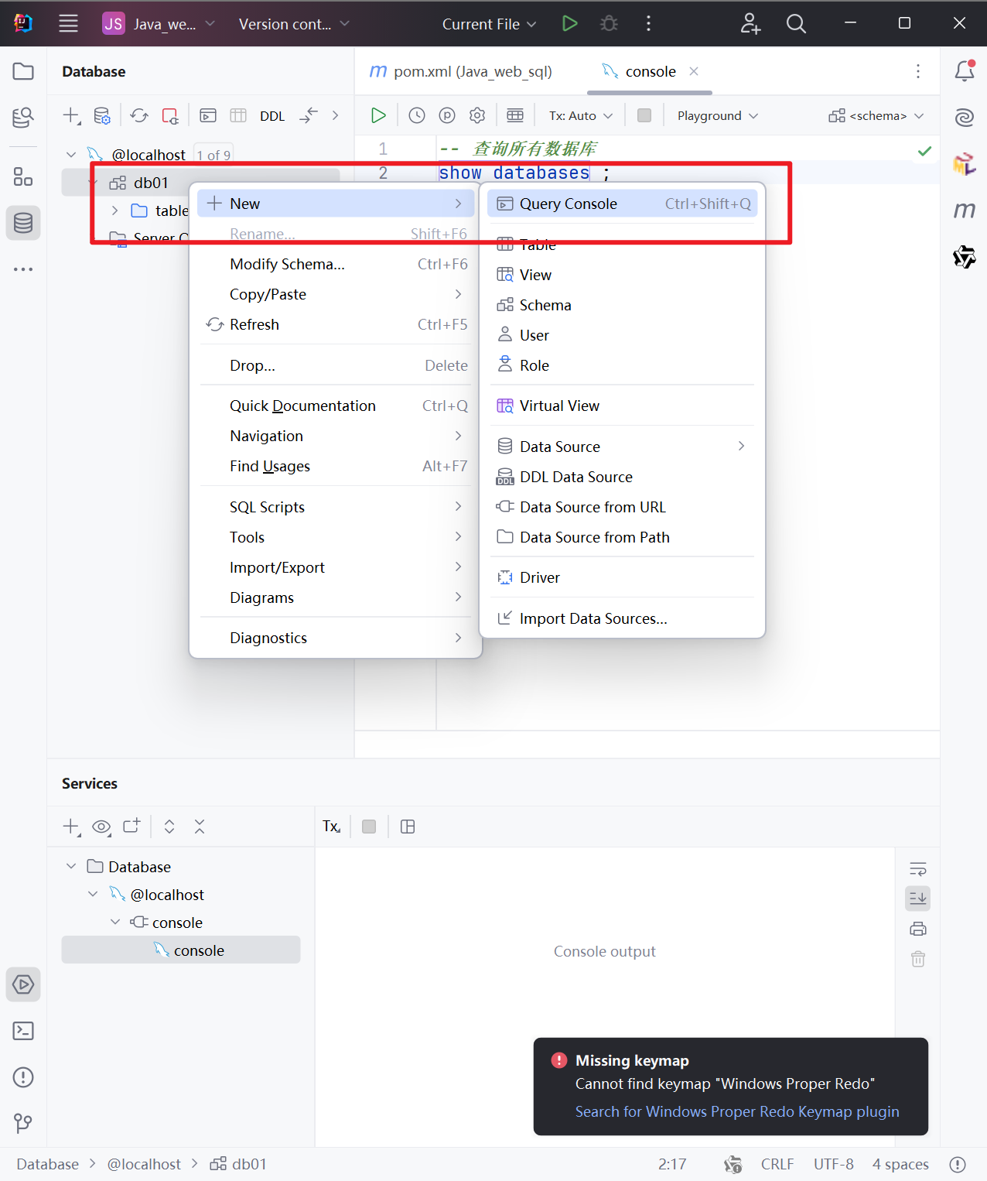This screenshot has height=1181, width=987.
Task: Click Drop... in the context menu
Action: (x=336, y=365)
